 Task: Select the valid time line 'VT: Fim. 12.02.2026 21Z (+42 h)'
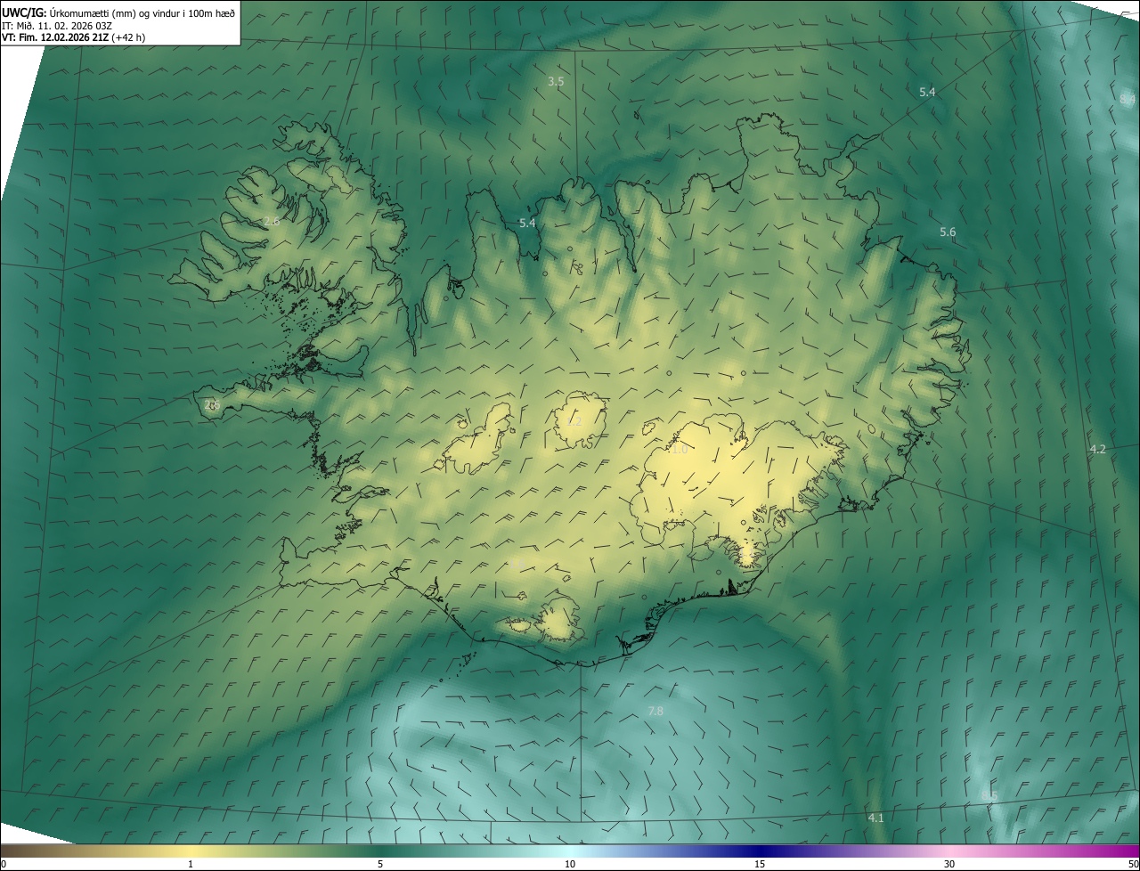coord(74,38)
